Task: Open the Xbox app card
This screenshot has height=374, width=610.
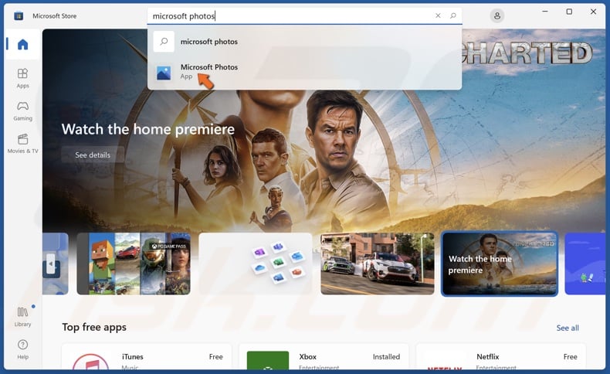Action: [324, 356]
